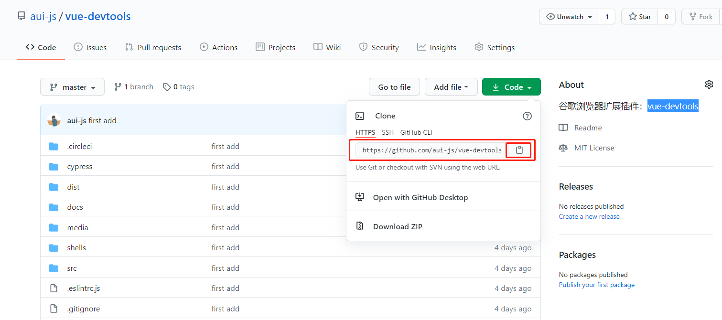722x320 pixels.
Task: Click the branch icon beside 1 branch
Action: point(118,87)
